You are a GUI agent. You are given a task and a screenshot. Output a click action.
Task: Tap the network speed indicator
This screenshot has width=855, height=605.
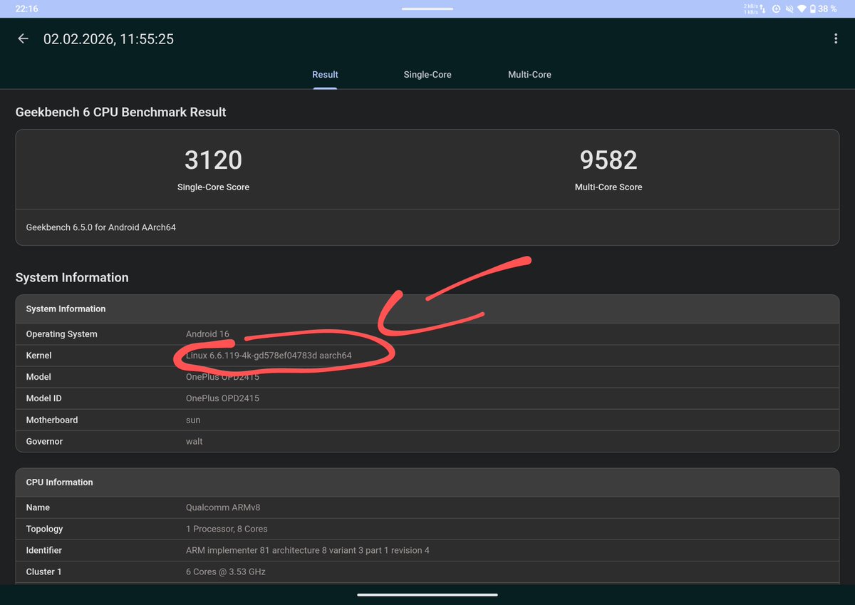click(755, 9)
